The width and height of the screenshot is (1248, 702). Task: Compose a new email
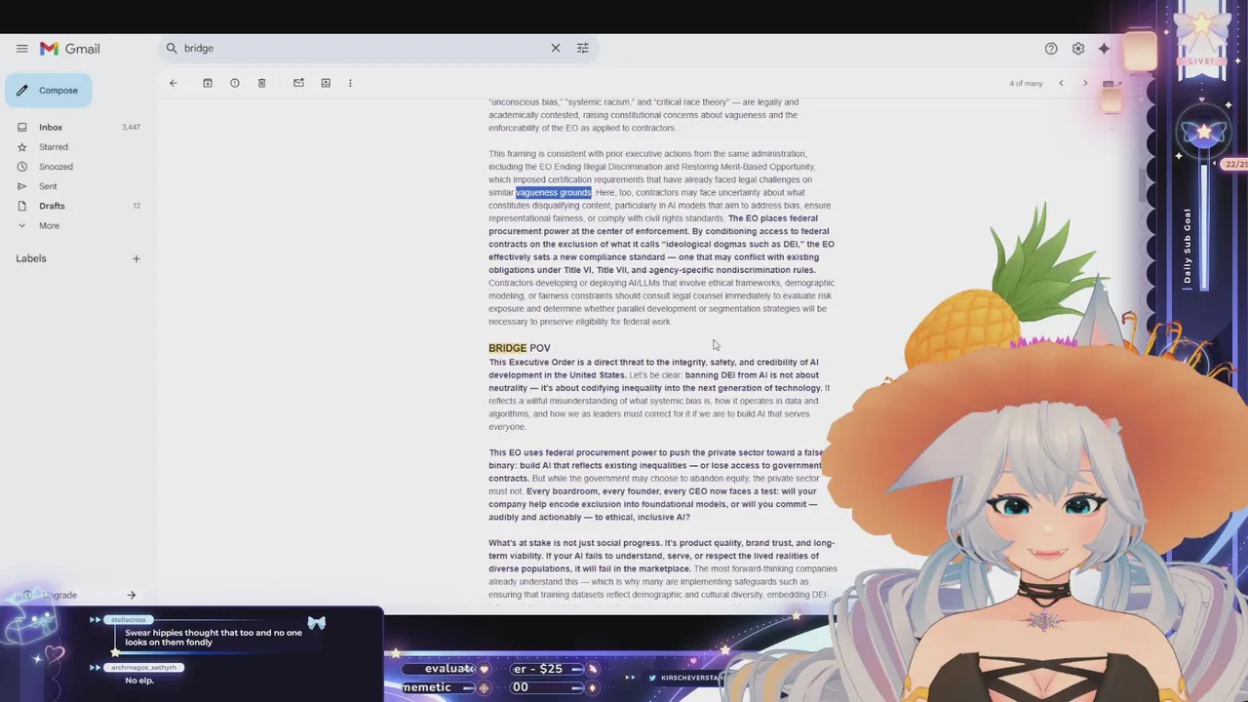49,91
